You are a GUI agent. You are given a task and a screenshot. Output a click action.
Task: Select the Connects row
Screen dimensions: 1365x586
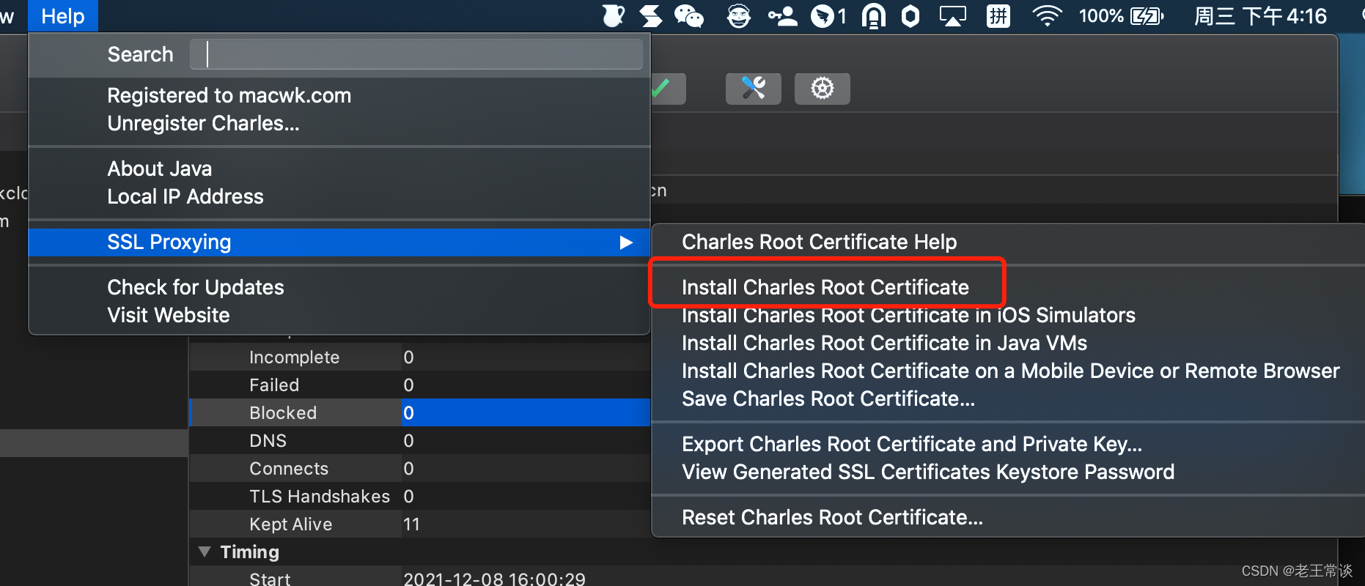click(420, 468)
